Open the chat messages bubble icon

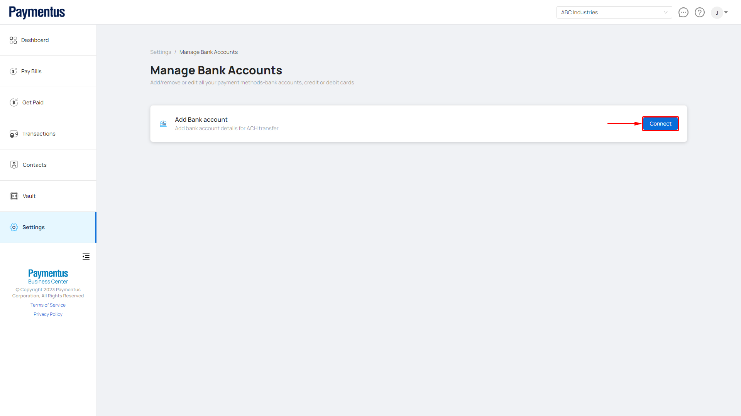click(683, 12)
